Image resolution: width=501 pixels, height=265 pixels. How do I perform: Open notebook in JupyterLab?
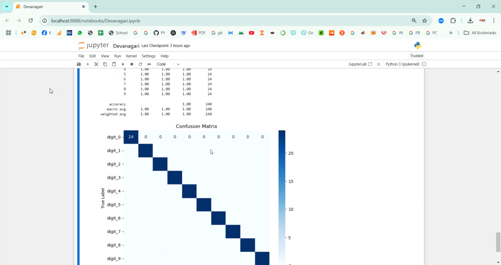360,64
